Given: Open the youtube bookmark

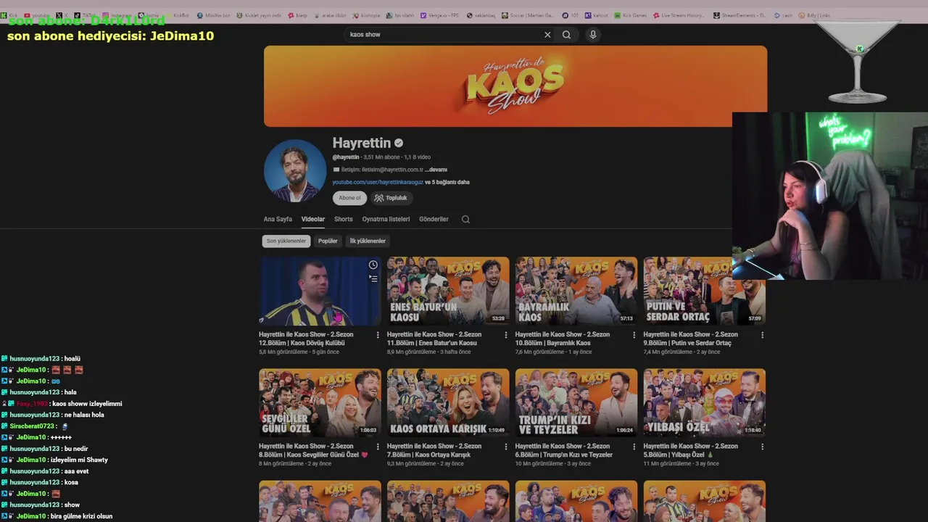Looking at the screenshot, I should [37, 15].
